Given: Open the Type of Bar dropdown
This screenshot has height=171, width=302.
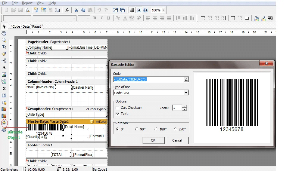Looking at the screenshot, I should 186,93.
